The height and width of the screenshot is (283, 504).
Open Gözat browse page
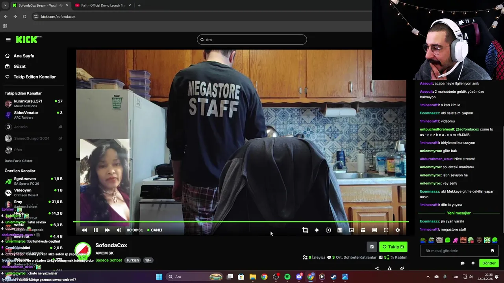click(15, 66)
